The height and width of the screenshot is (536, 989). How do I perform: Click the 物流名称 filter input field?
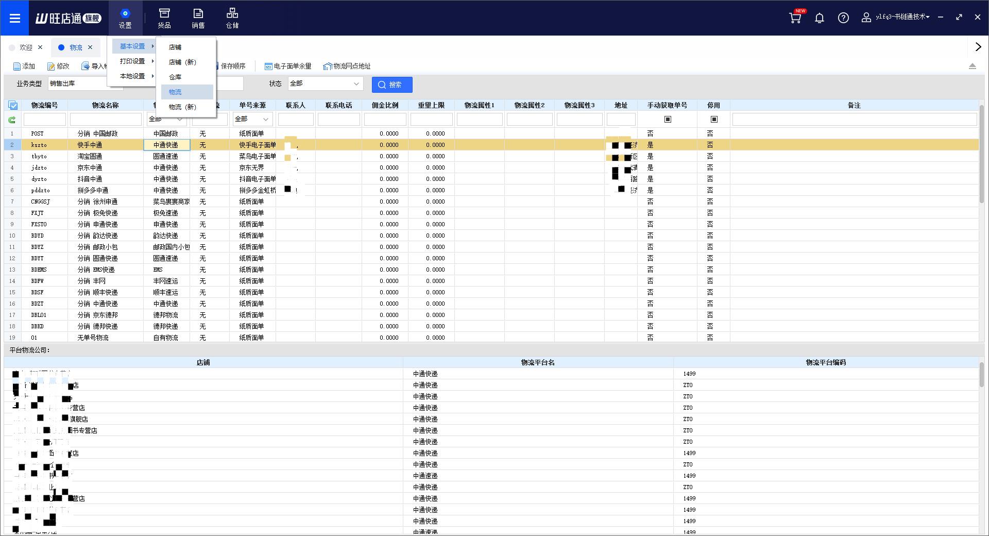pos(106,120)
